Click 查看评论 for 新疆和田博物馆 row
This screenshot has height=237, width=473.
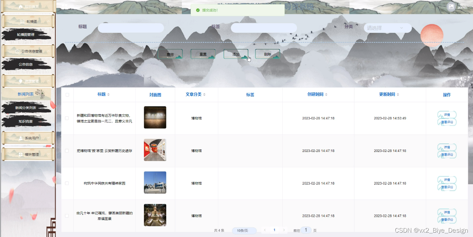[447, 122]
